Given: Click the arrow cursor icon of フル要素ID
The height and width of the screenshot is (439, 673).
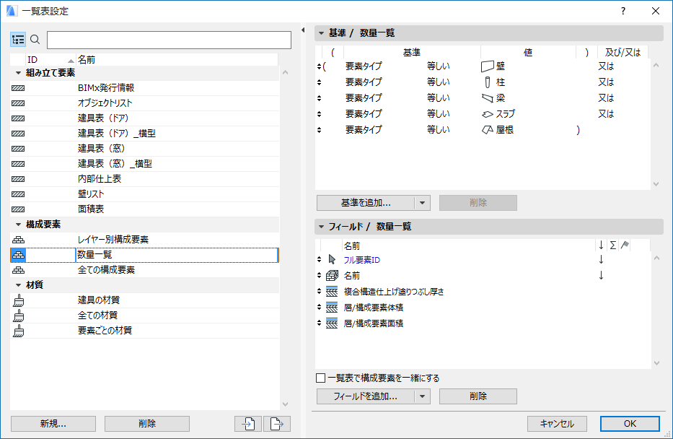Looking at the screenshot, I should (332, 259).
